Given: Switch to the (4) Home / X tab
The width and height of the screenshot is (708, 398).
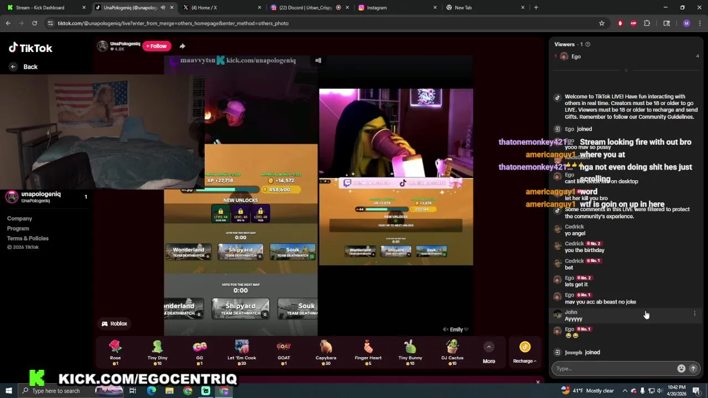Looking at the screenshot, I should click(x=222, y=7).
